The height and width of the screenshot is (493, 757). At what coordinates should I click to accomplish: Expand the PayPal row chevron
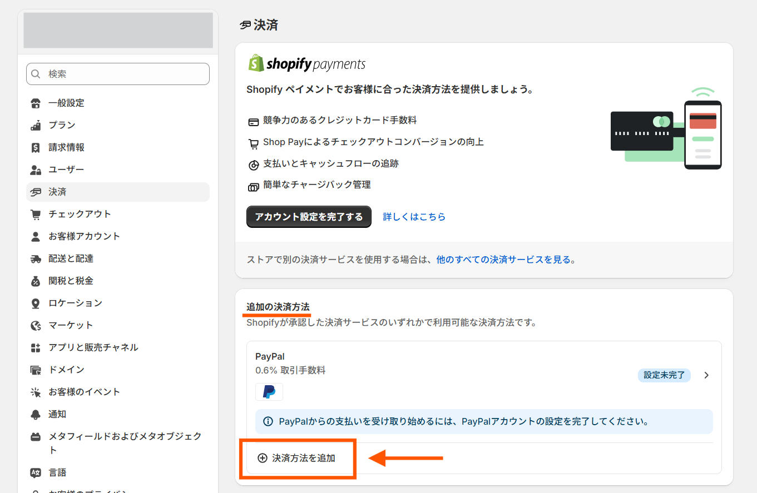tap(706, 375)
